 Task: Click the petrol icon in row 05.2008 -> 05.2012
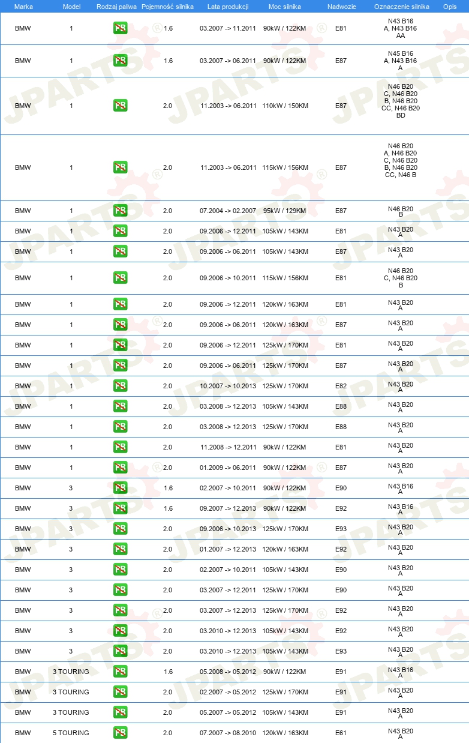point(120,672)
